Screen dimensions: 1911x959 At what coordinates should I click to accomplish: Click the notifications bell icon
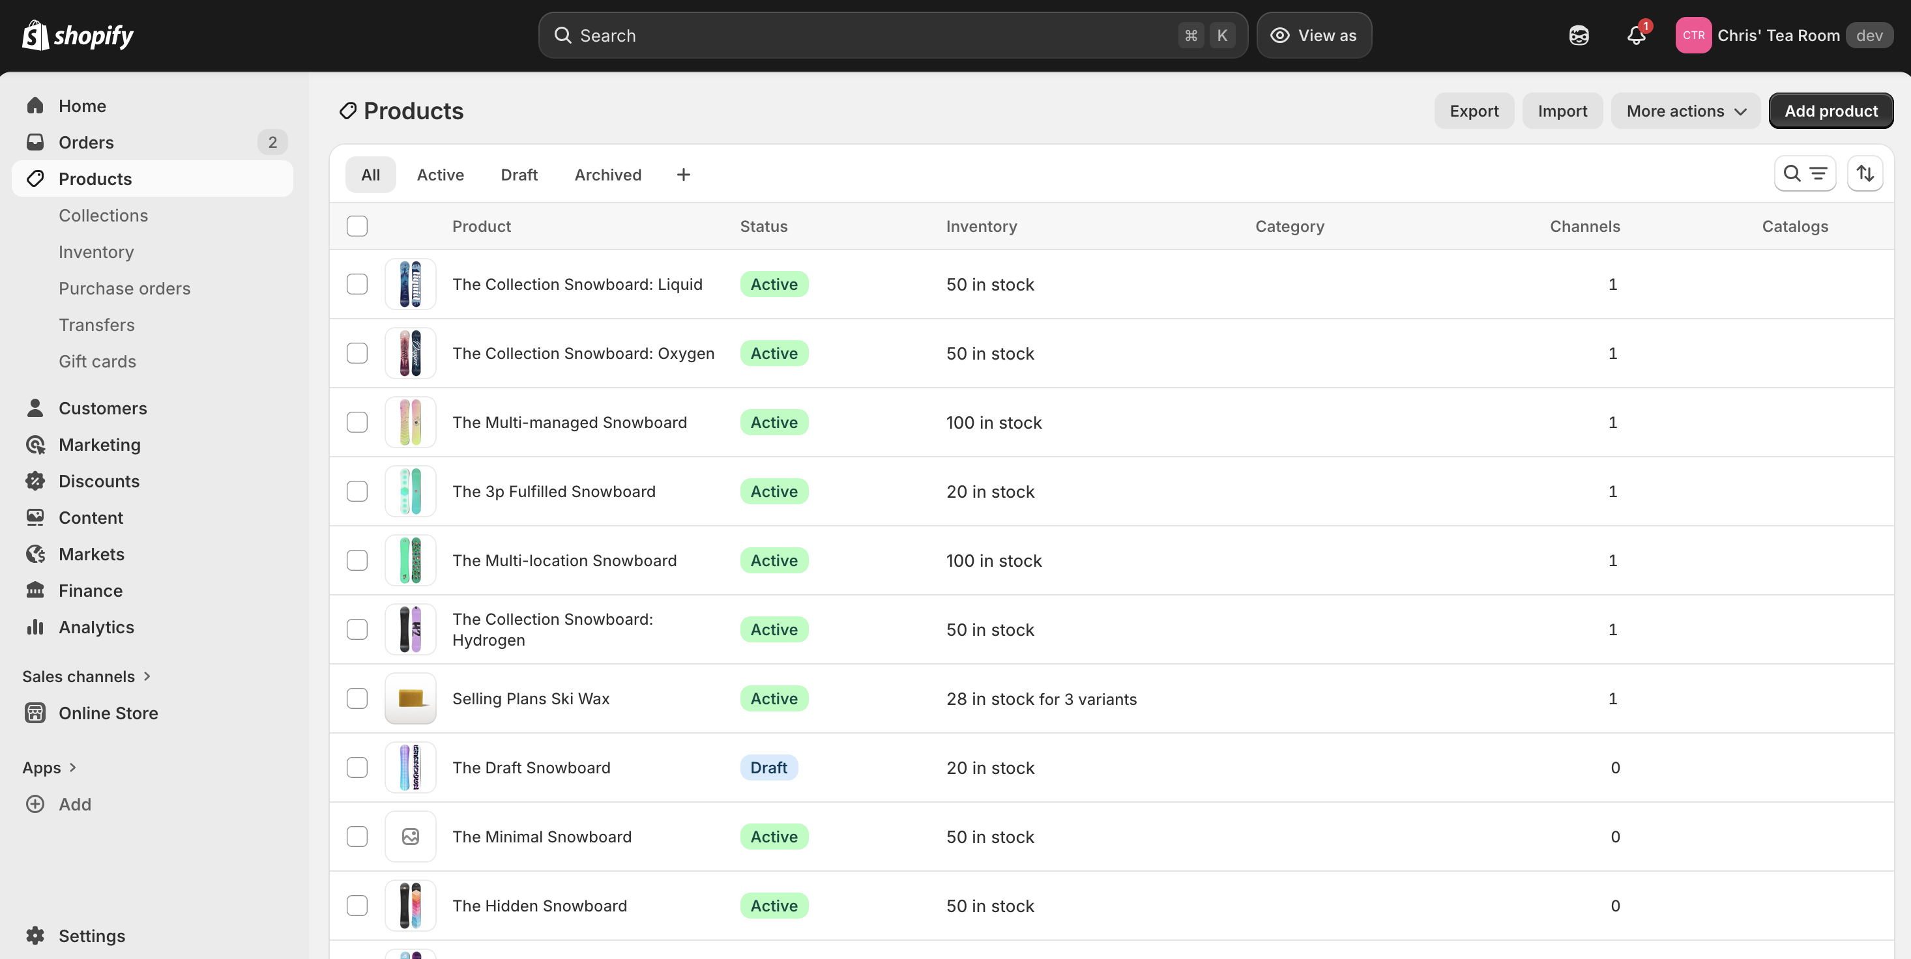1636,36
